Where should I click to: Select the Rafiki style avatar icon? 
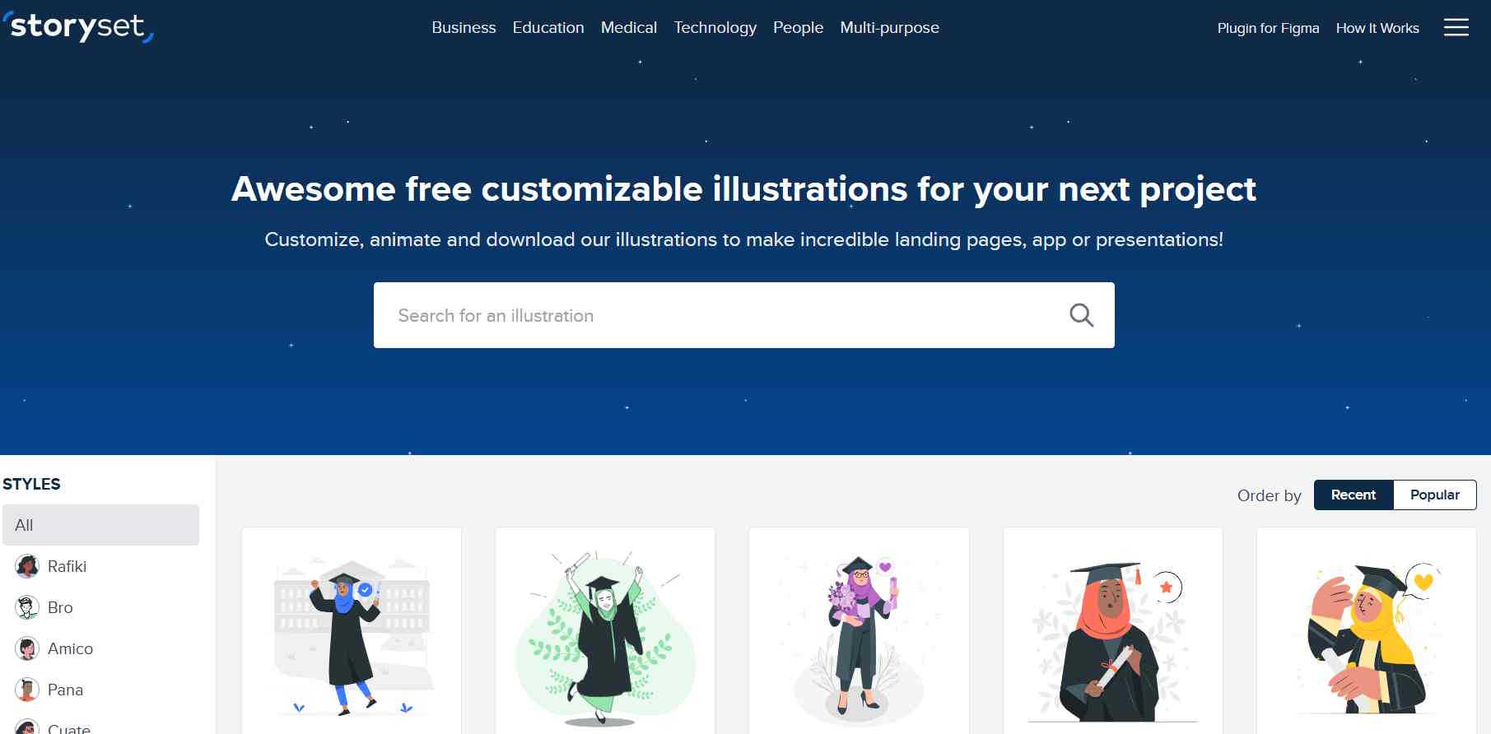tap(27, 566)
